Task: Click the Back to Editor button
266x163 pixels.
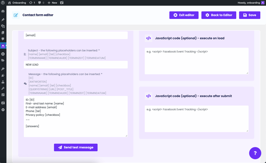Action: (219, 15)
